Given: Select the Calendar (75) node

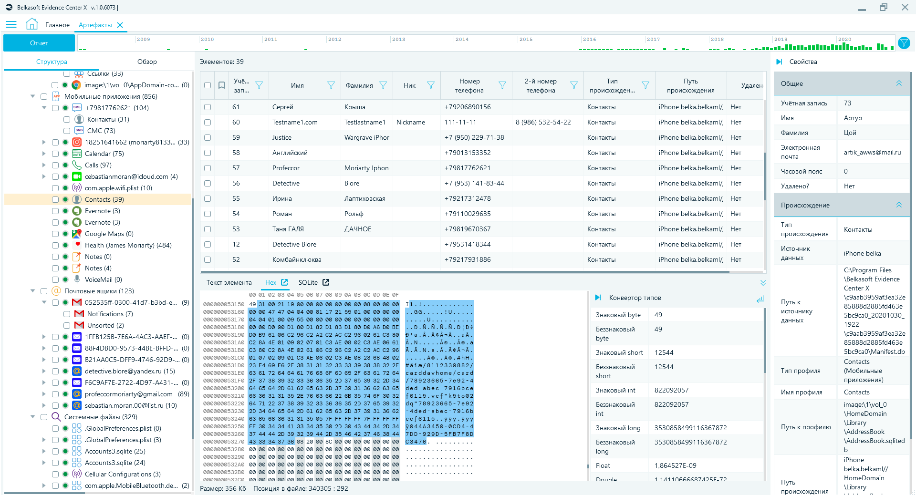Looking at the screenshot, I should [x=104, y=154].
